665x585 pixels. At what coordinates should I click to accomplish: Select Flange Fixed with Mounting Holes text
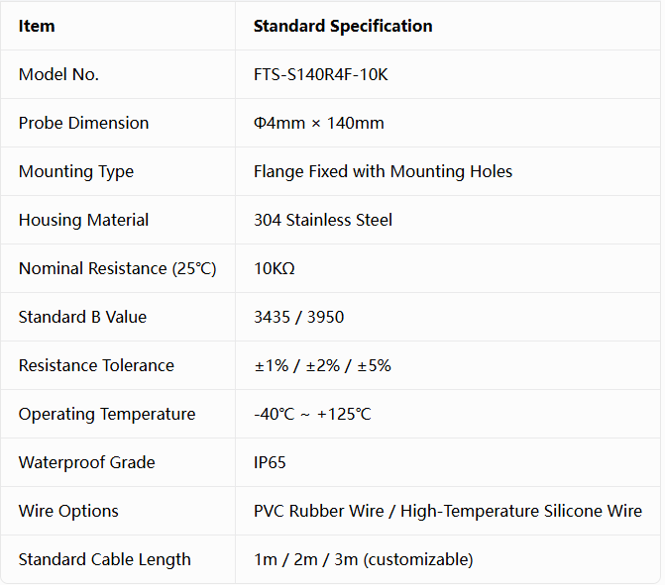pyautogui.click(x=383, y=172)
